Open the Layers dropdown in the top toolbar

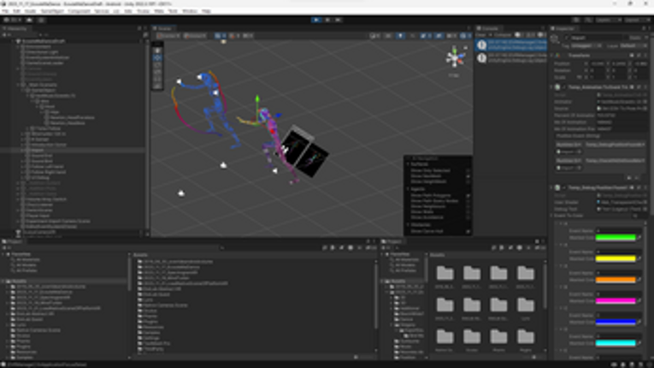(604, 20)
